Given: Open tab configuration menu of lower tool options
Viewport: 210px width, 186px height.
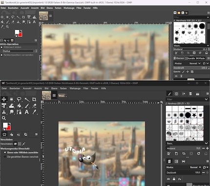Looking at the screenshot, I should (36, 134).
